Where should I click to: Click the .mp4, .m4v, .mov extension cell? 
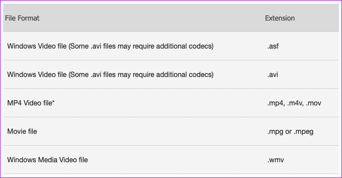point(294,103)
